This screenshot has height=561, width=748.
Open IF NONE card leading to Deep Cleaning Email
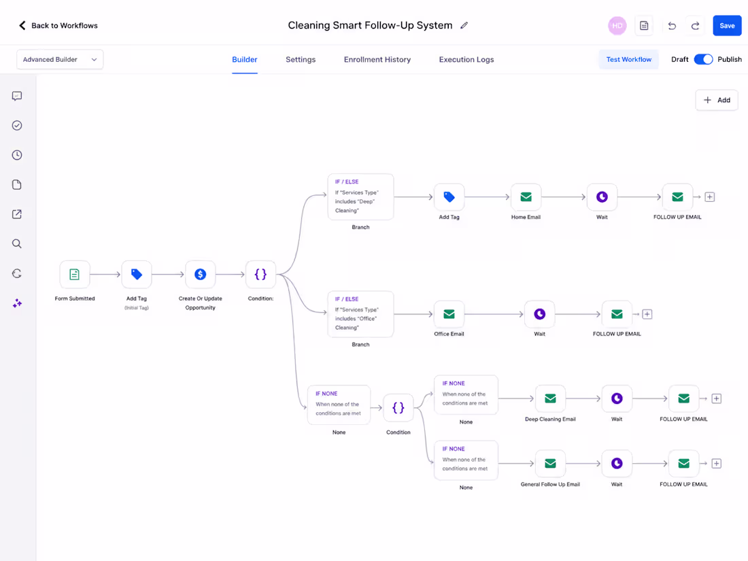[x=466, y=394]
